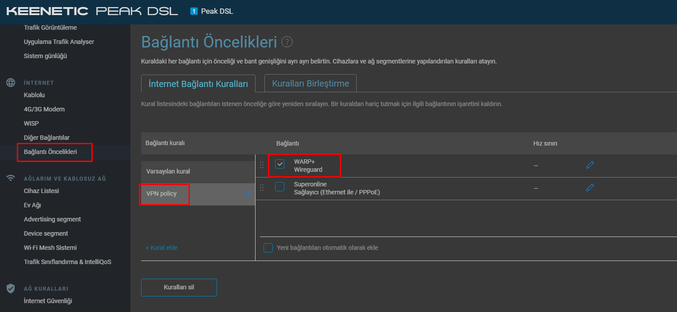Click the Wi-Fi networks section icon
The image size is (677, 312).
[x=11, y=178]
